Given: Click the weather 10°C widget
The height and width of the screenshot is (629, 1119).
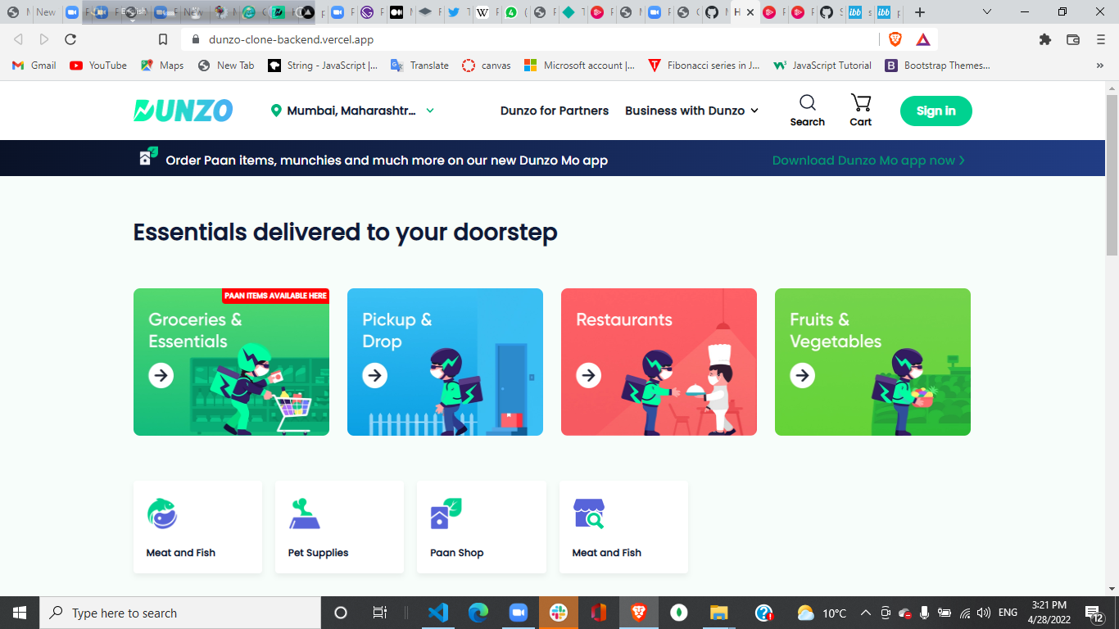Looking at the screenshot, I should coord(822,613).
